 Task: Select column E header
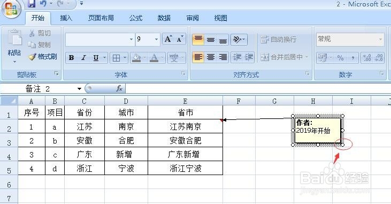point(185,101)
